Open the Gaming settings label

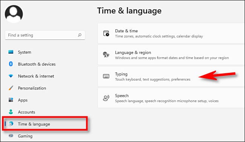click(x=25, y=136)
